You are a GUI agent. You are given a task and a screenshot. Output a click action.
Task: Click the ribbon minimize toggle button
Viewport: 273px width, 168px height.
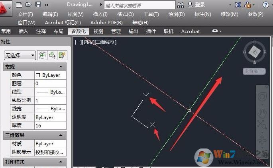[215, 31]
